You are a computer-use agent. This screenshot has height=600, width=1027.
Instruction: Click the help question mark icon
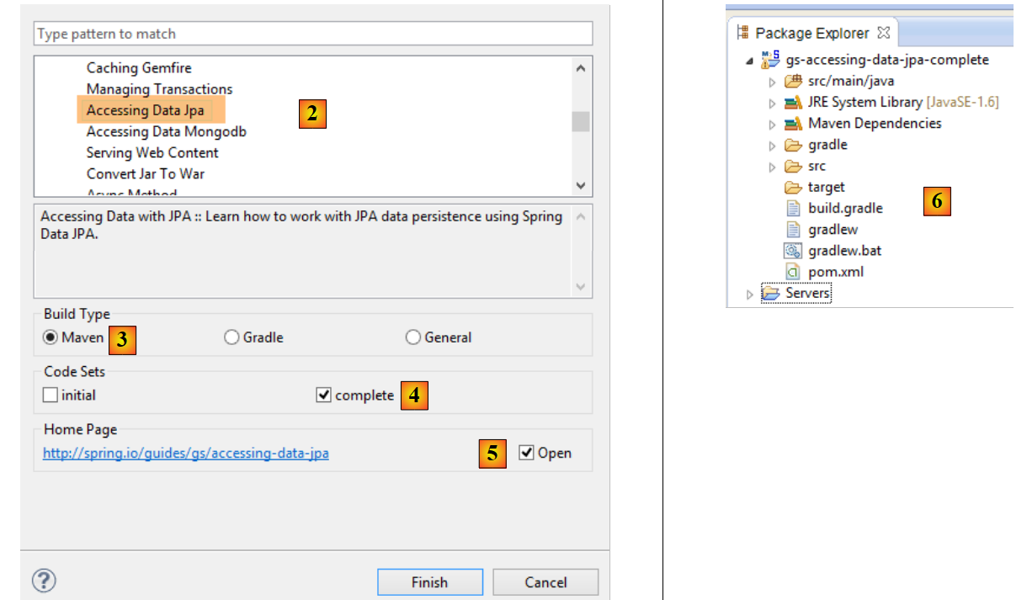tap(44, 581)
